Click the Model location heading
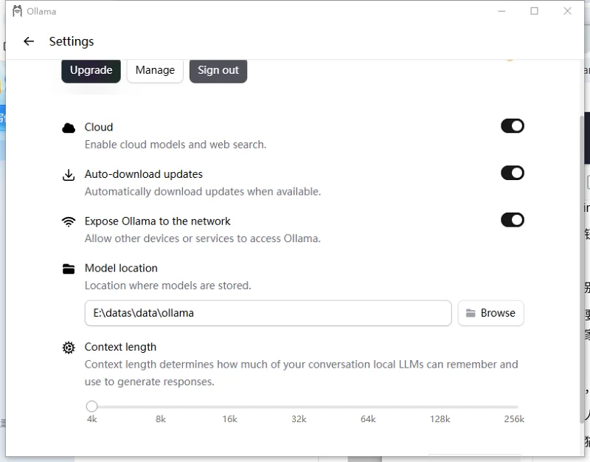The image size is (590, 462). coord(121,268)
